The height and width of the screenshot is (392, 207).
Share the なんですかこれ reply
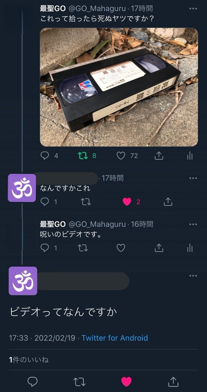pyautogui.click(x=168, y=202)
